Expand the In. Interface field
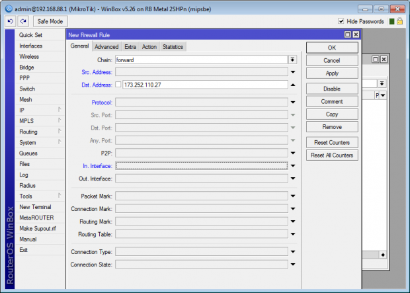410x293 pixels. (x=293, y=165)
